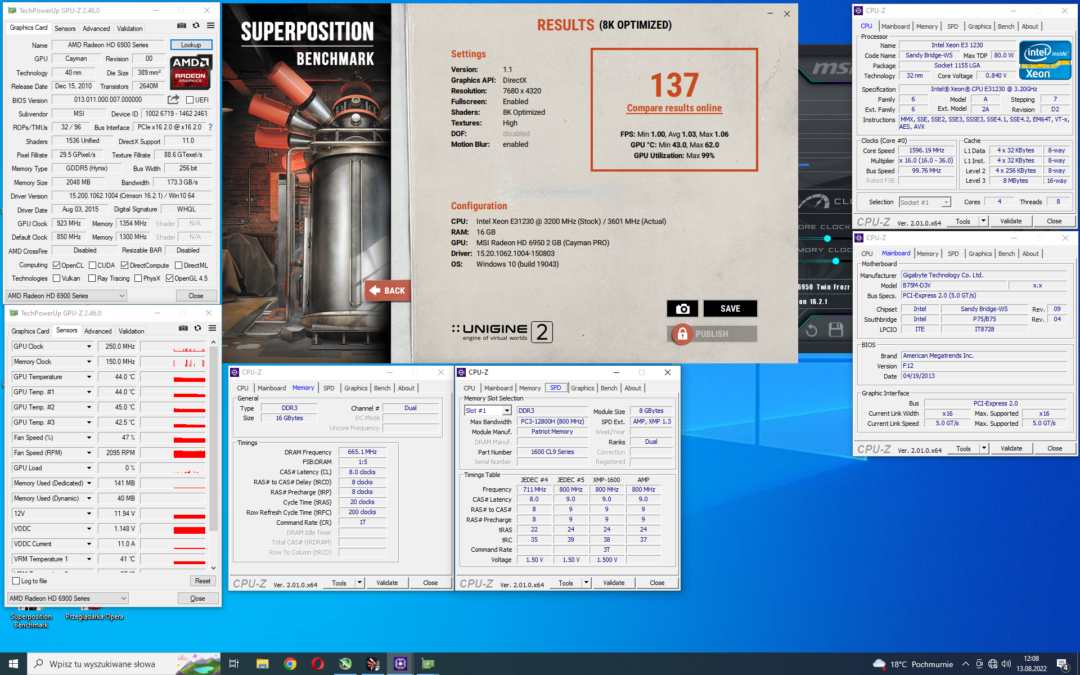Click the camera icon in GPU-Z Sensors window
The height and width of the screenshot is (675, 1080).
(183, 328)
